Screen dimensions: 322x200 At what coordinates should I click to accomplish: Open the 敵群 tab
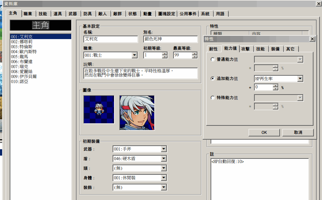tap(118, 14)
